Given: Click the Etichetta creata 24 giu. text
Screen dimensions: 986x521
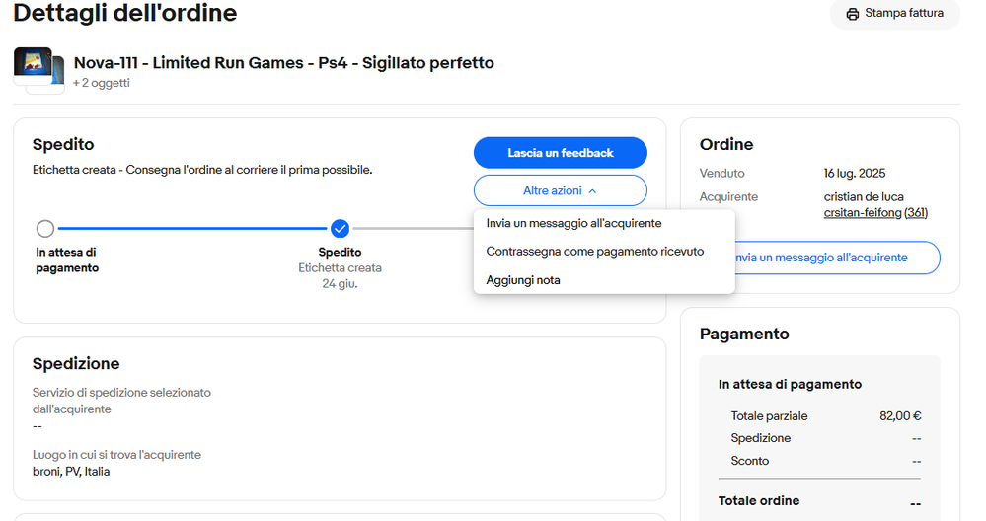Looking at the screenshot, I should click(x=340, y=276).
